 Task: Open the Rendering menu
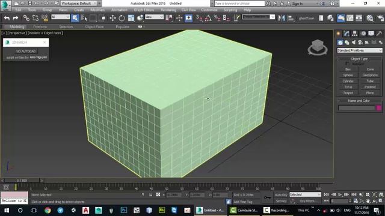(x=168, y=10)
